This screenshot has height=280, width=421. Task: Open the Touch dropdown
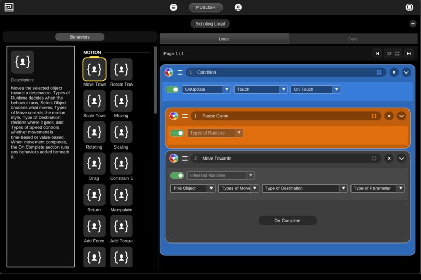[261, 89]
